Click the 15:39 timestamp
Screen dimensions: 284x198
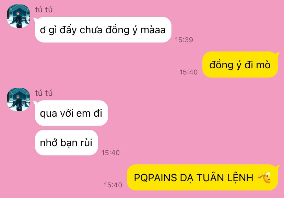click(x=184, y=40)
